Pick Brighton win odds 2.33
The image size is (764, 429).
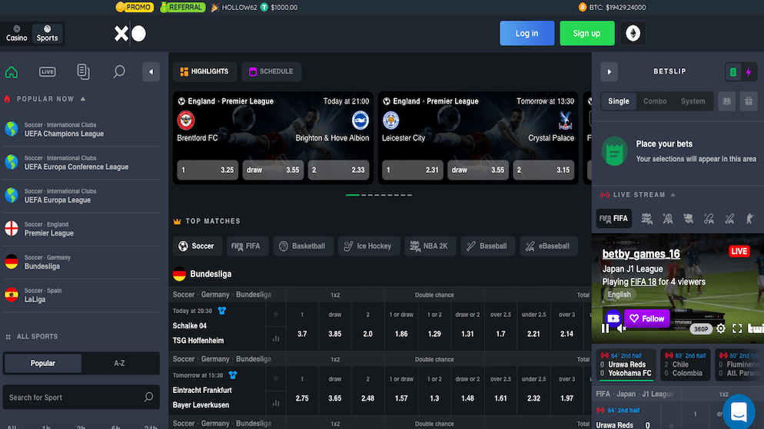(x=339, y=170)
